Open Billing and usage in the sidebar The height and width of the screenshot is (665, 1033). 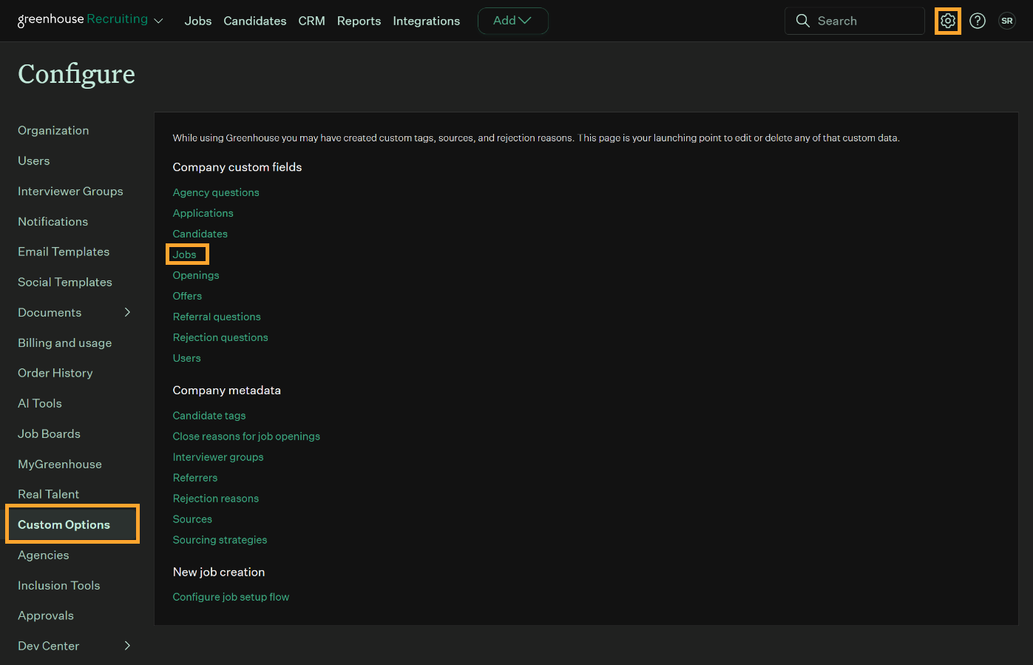point(65,342)
